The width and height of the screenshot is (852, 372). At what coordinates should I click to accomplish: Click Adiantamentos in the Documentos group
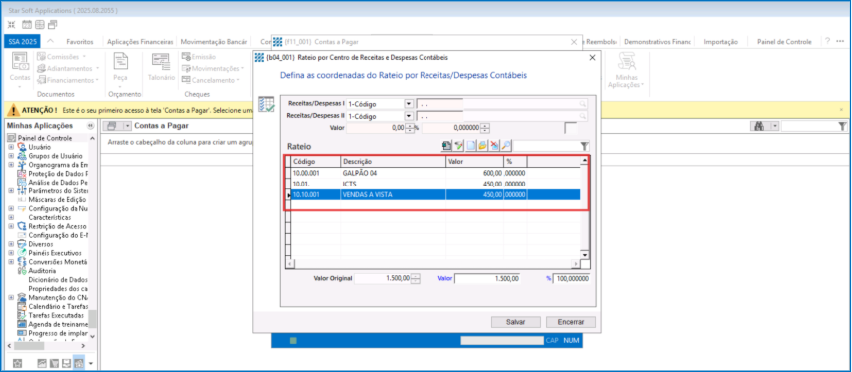(x=68, y=69)
